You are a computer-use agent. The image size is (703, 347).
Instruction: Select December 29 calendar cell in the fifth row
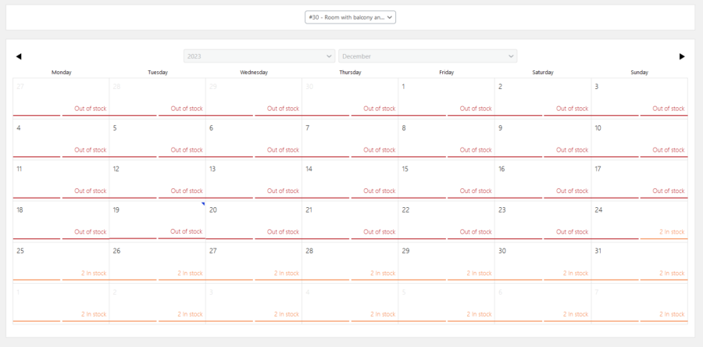click(447, 262)
